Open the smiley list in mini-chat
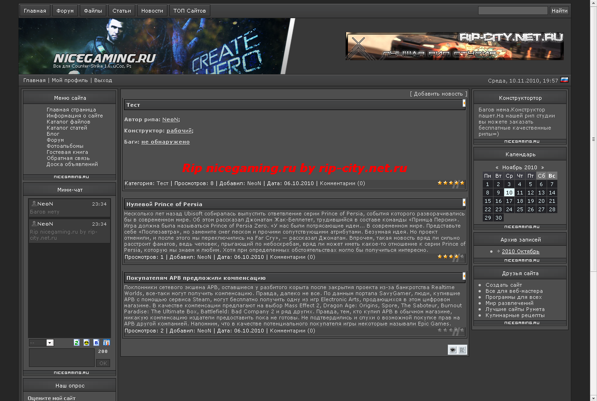 (x=86, y=343)
